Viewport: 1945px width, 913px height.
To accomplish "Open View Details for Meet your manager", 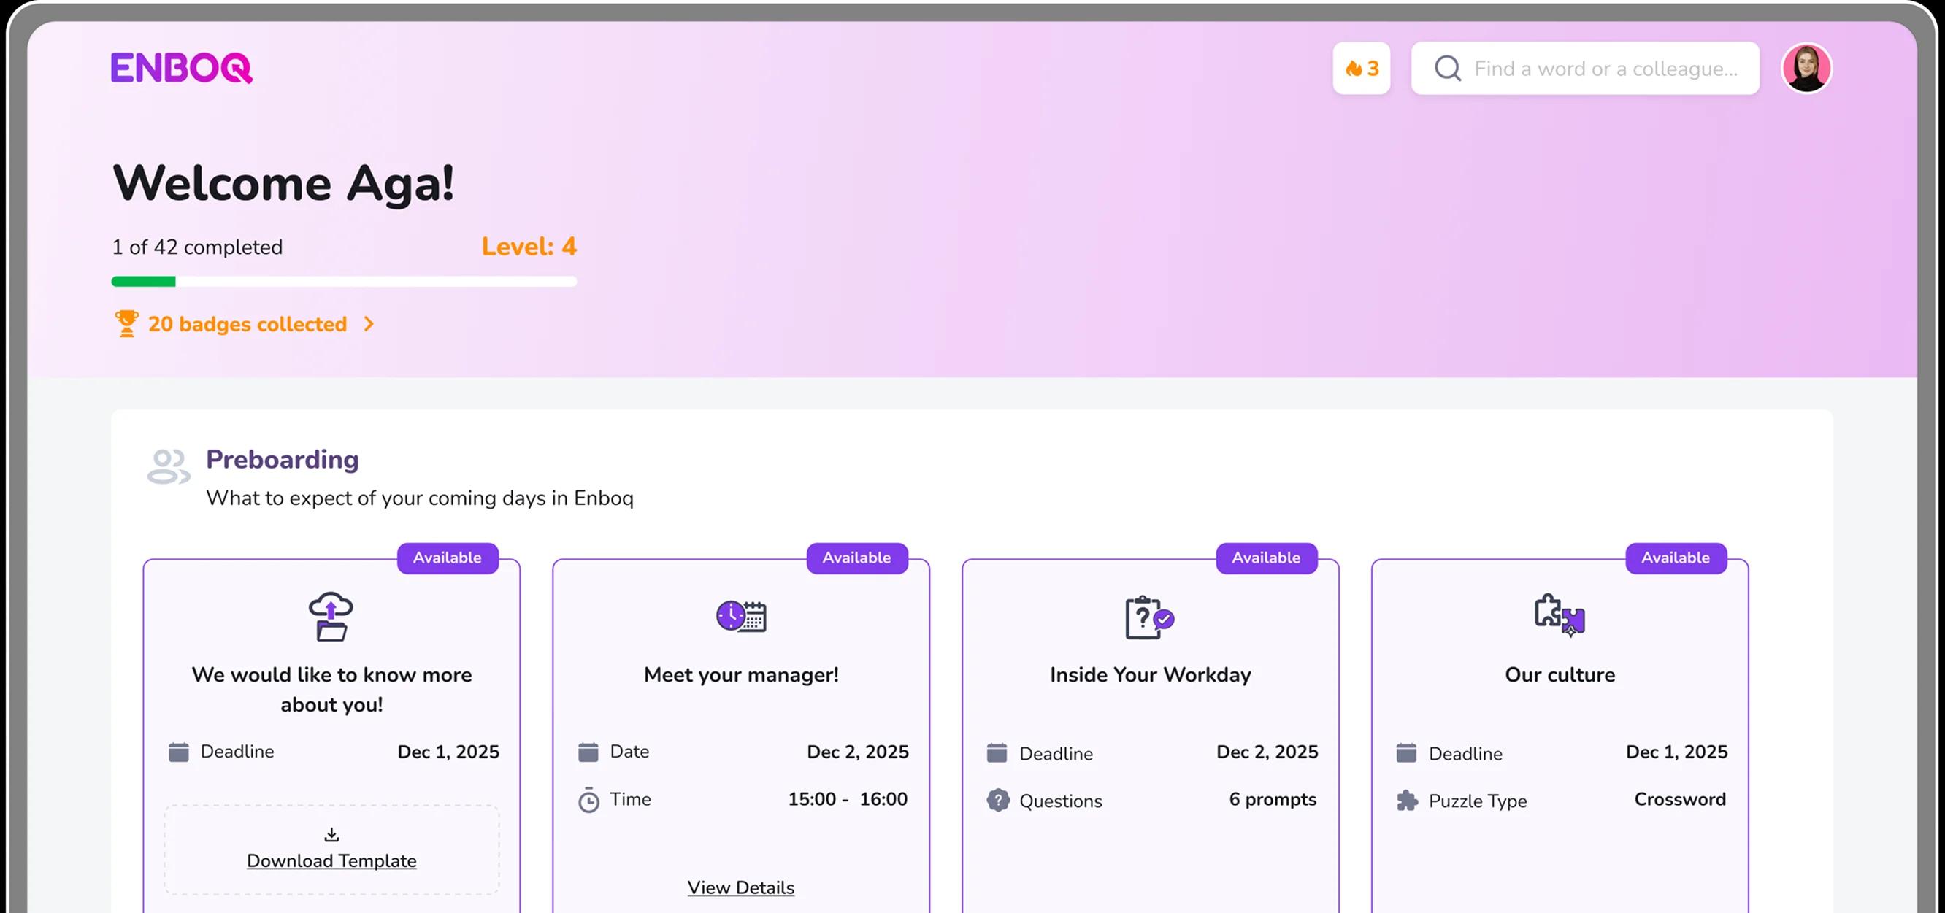I will pos(741,887).
